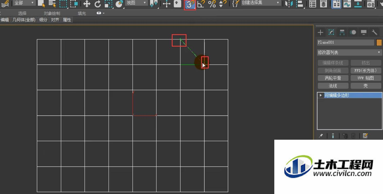Open the 对齐 ribbon panel
The width and height of the screenshot is (383, 194).
point(55,20)
